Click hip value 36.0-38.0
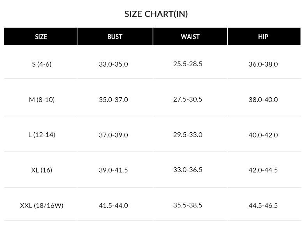Viewport: 304px width, 232px height. click(x=263, y=64)
